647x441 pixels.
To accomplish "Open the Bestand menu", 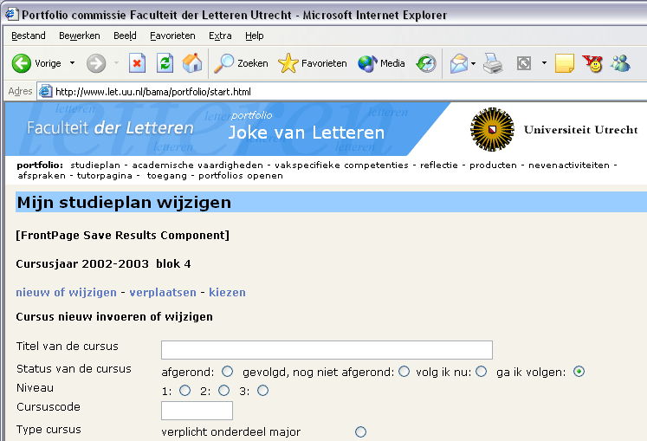I will tap(29, 36).
